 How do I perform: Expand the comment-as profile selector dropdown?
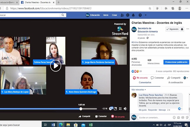point(186,78)
